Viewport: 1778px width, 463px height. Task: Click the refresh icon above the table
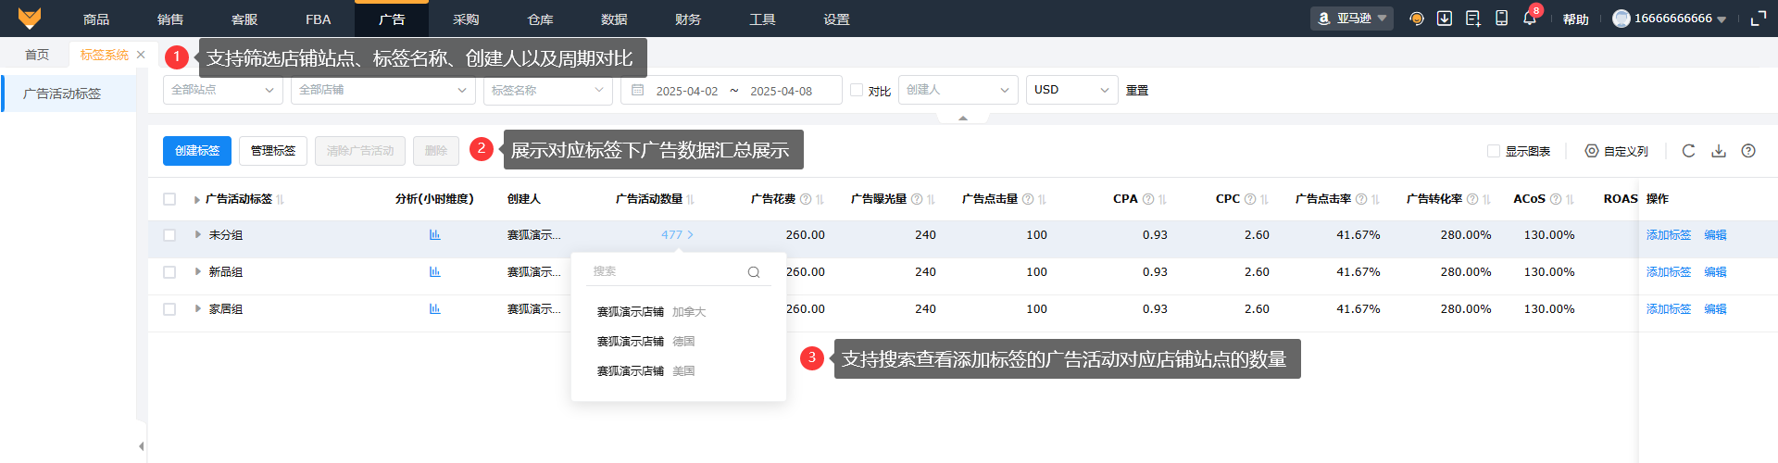[1688, 151]
